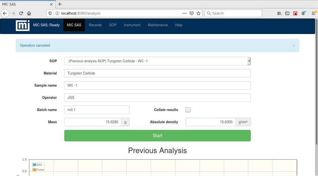The width and height of the screenshot is (318, 176).
Task: Click the Absolute density input field
Action: [x=210, y=122]
